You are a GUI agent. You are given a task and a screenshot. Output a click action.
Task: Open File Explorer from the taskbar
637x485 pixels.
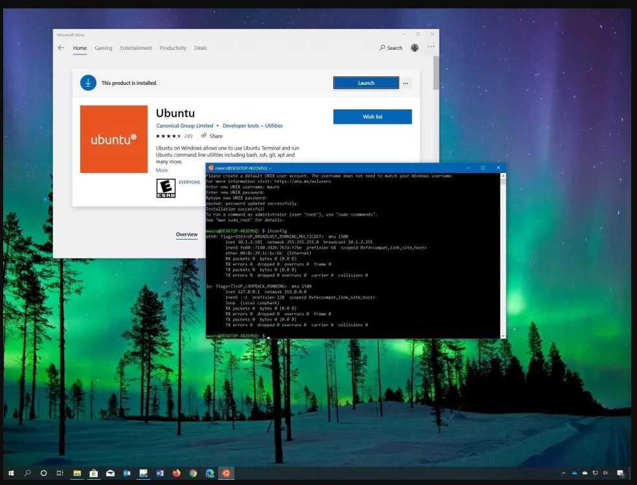tap(77, 473)
